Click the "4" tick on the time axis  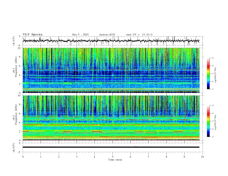point(94,157)
